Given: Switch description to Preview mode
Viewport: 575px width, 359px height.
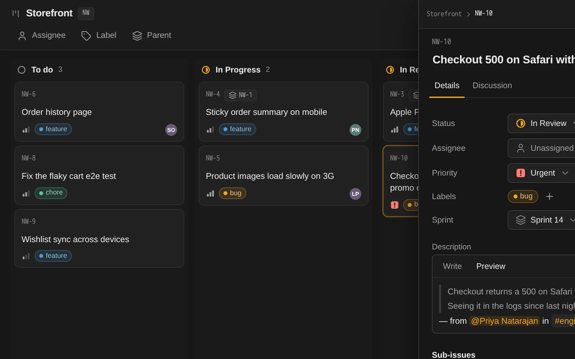Looking at the screenshot, I should pyautogui.click(x=491, y=266).
